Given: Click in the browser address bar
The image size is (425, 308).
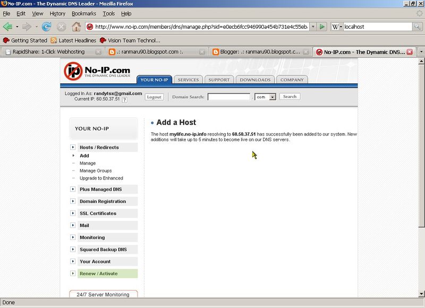Looking at the screenshot, I should [201, 27].
